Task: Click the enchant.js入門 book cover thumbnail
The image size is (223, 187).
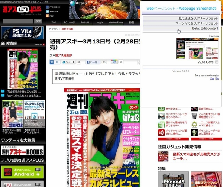Action: [34, 114]
